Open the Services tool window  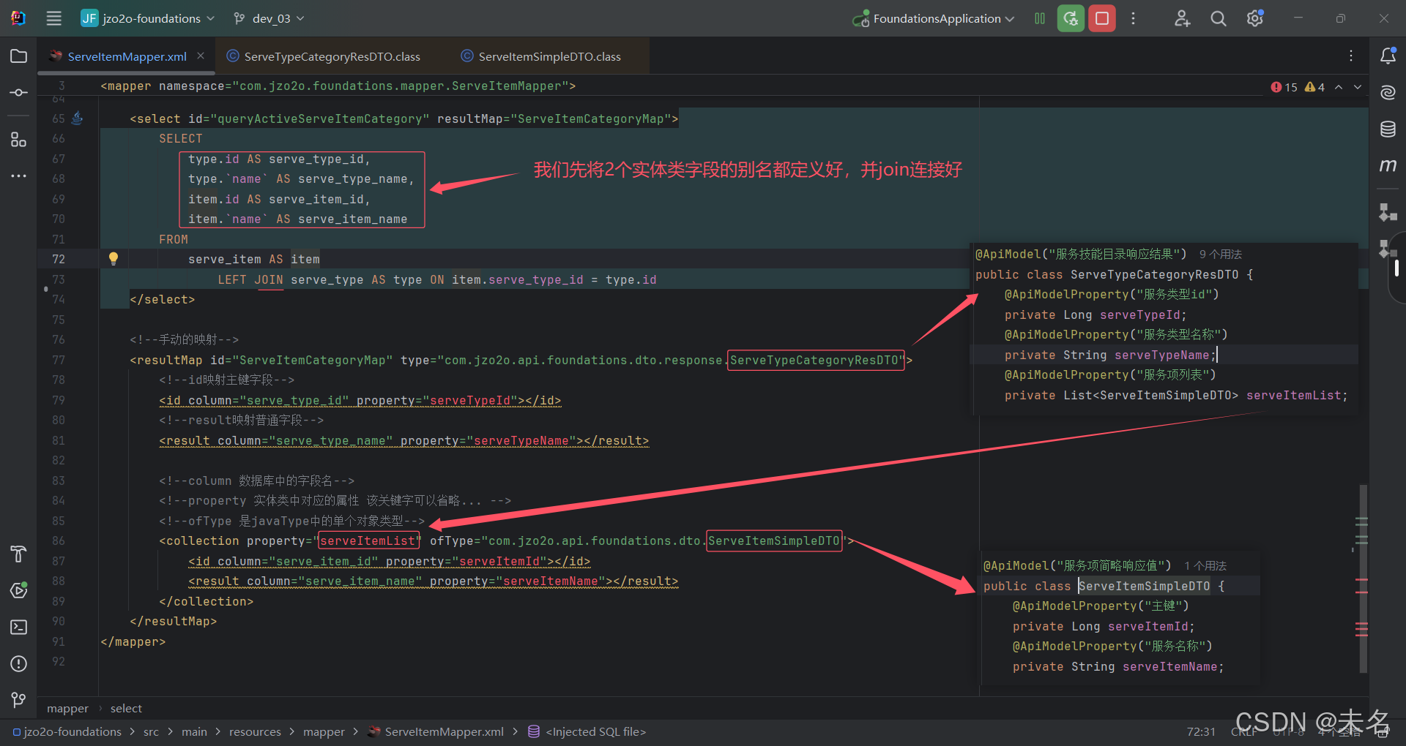pos(18,590)
